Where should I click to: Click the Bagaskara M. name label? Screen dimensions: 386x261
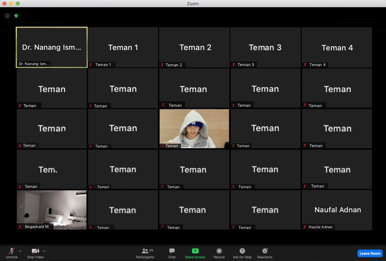click(37, 227)
